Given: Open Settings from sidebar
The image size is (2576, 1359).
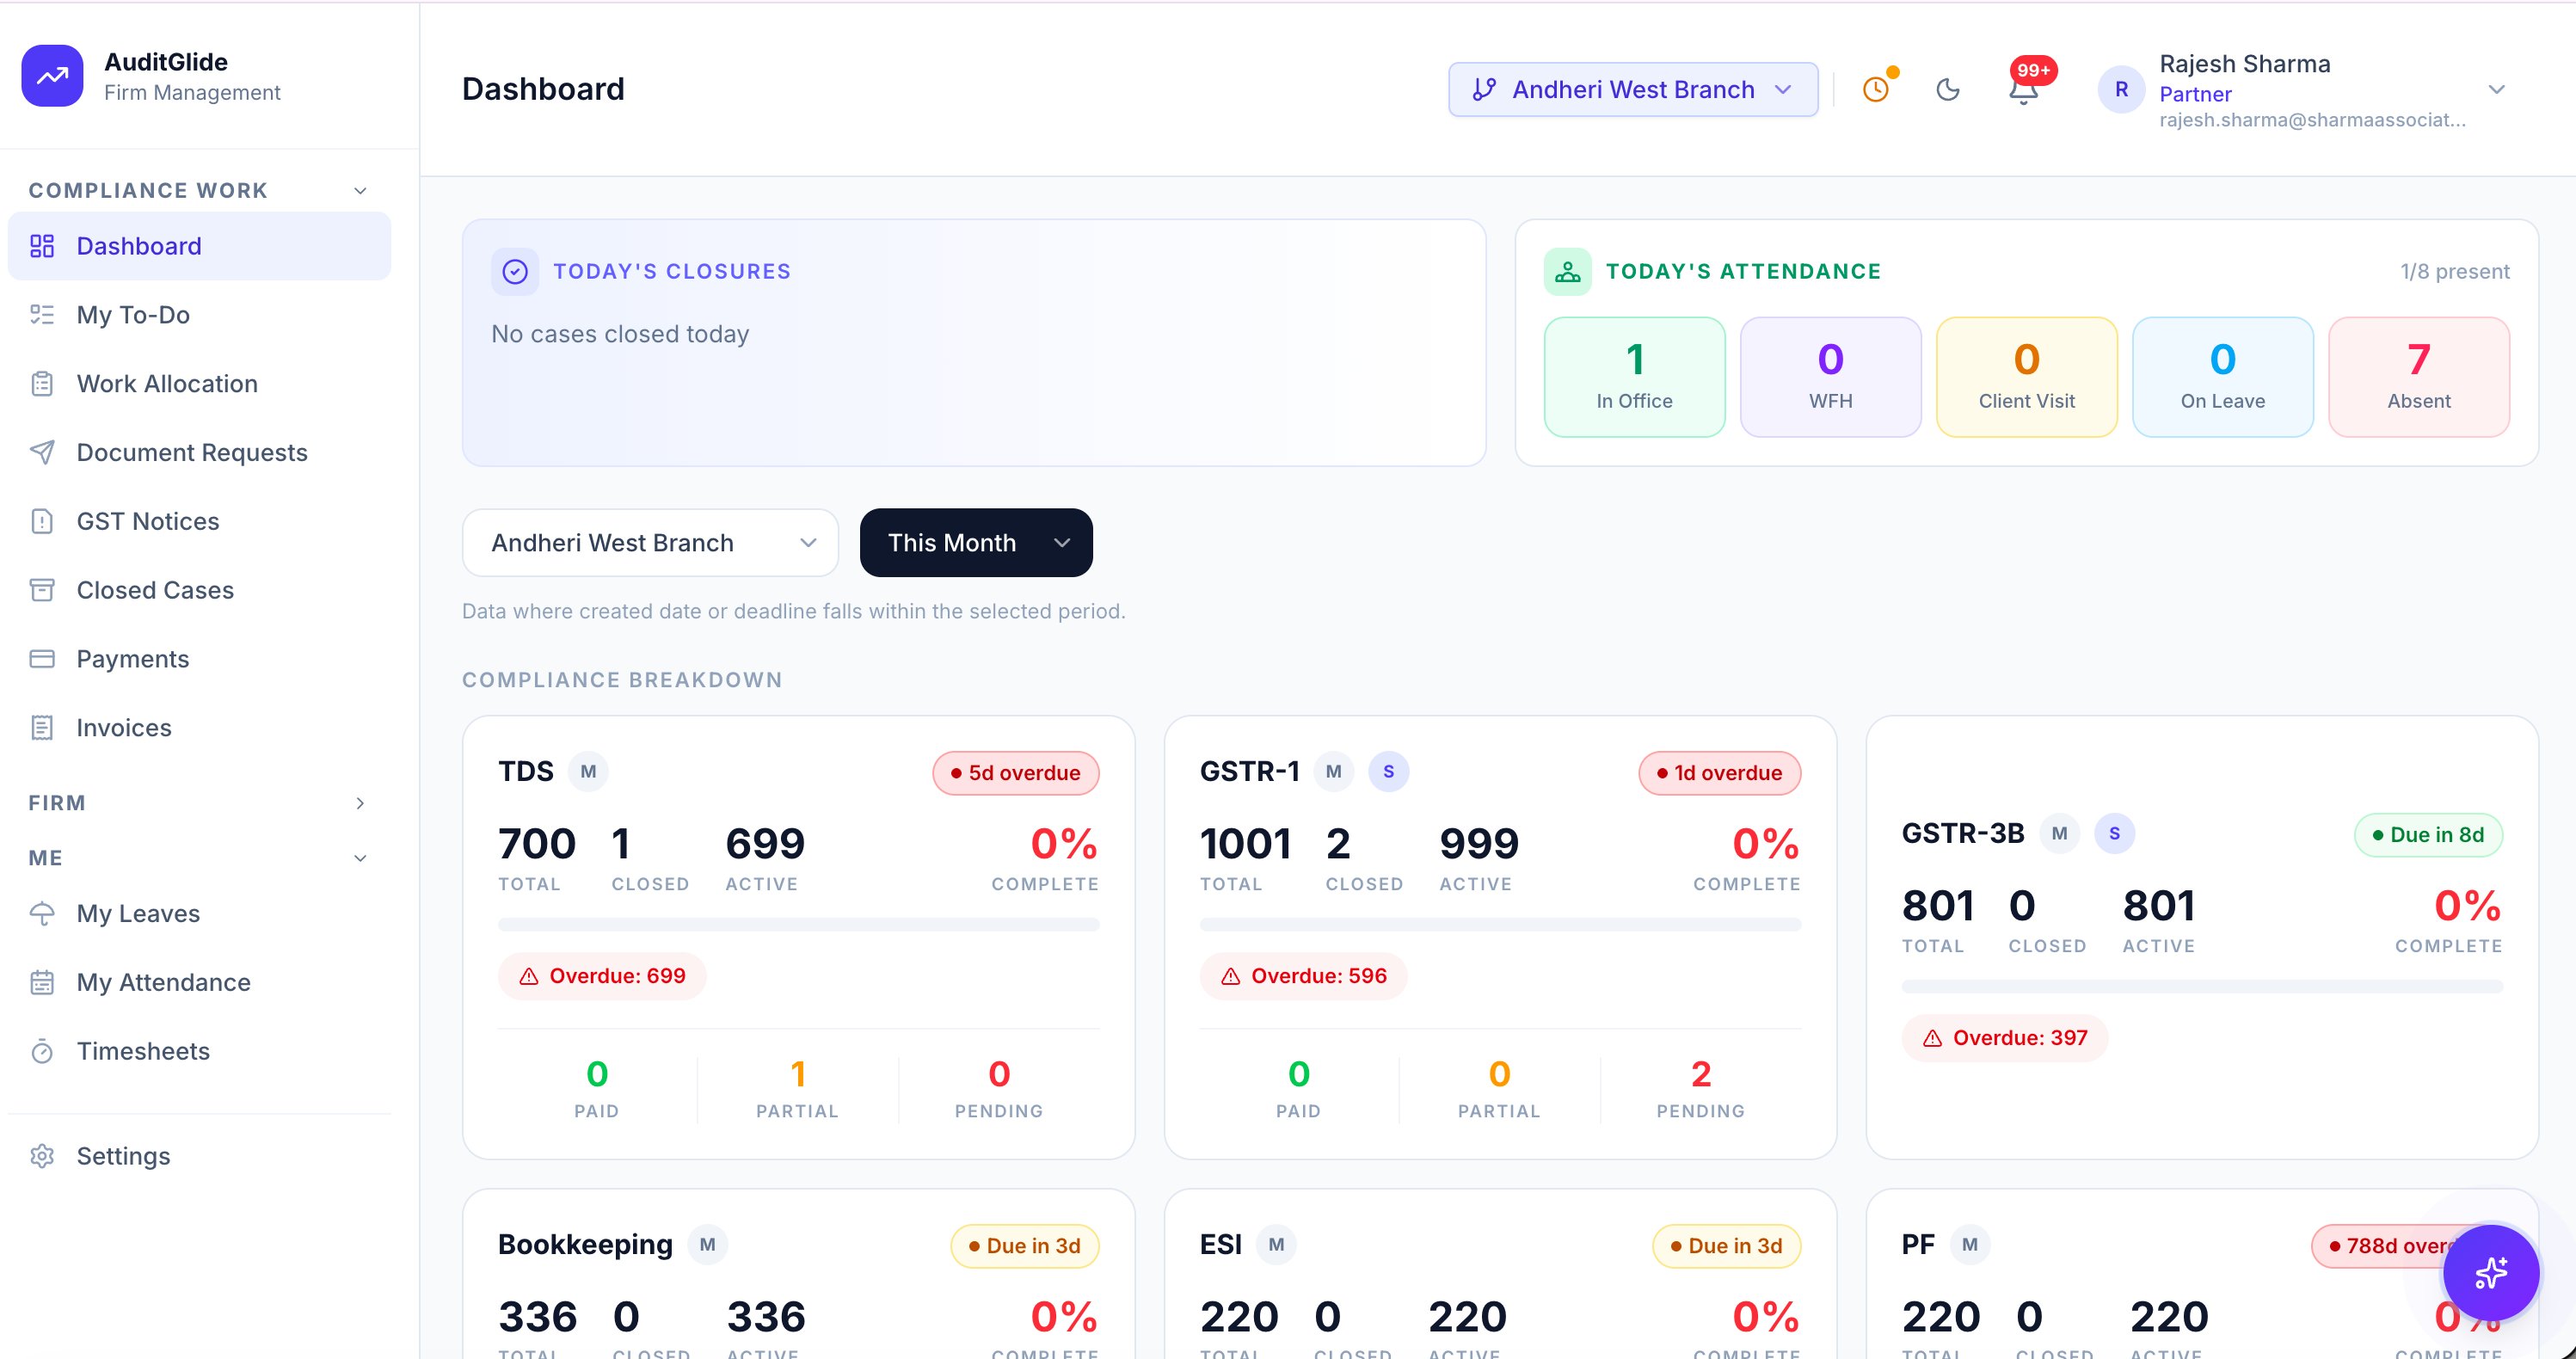Looking at the screenshot, I should click(200, 1156).
